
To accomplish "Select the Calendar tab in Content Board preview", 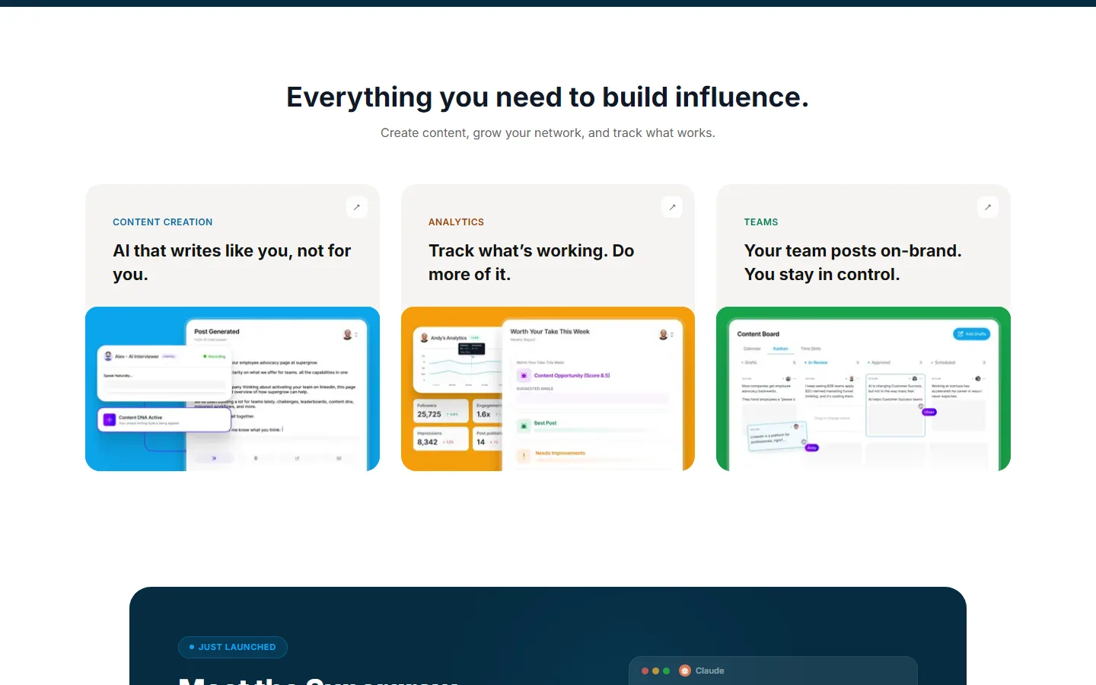I will tap(752, 349).
